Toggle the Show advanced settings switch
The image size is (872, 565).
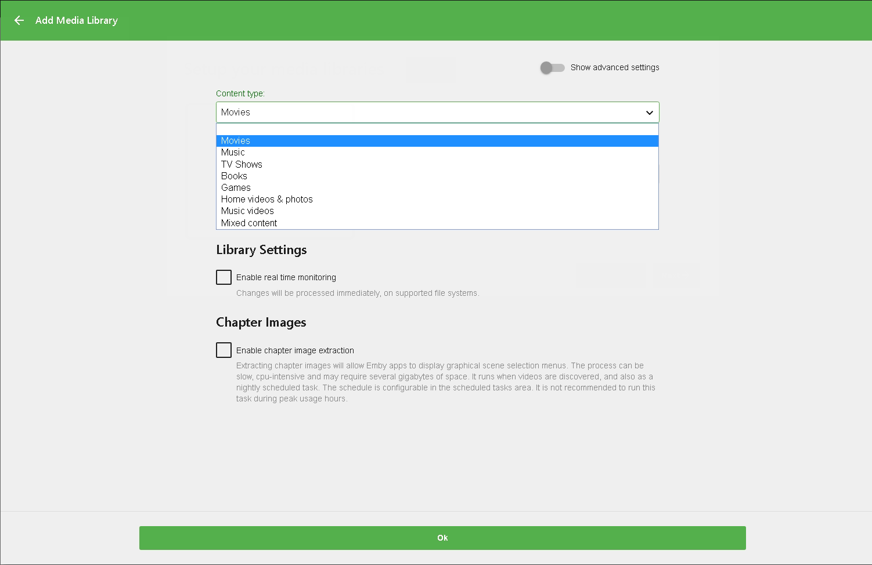(x=552, y=68)
